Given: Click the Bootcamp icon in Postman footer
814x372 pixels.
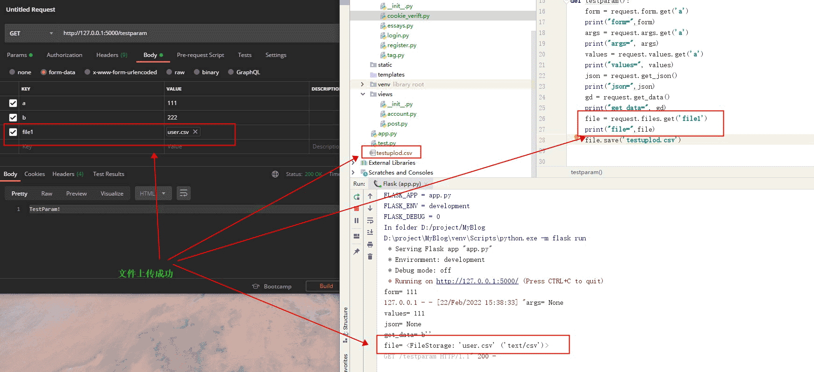Looking at the screenshot, I should coord(256,286).
